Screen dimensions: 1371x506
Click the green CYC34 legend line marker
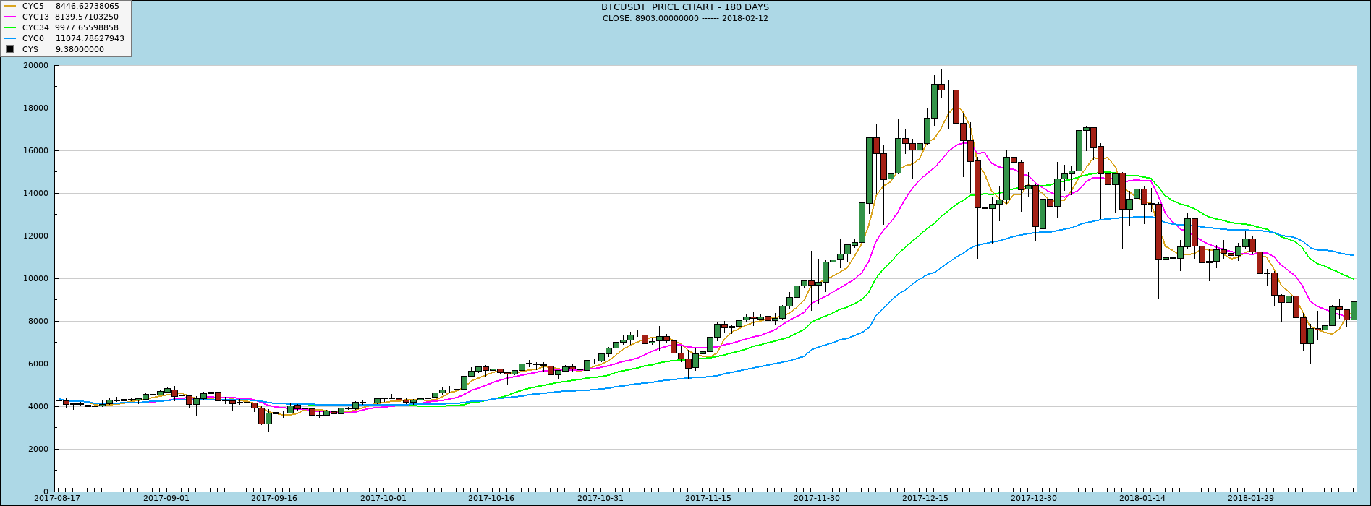9,27
